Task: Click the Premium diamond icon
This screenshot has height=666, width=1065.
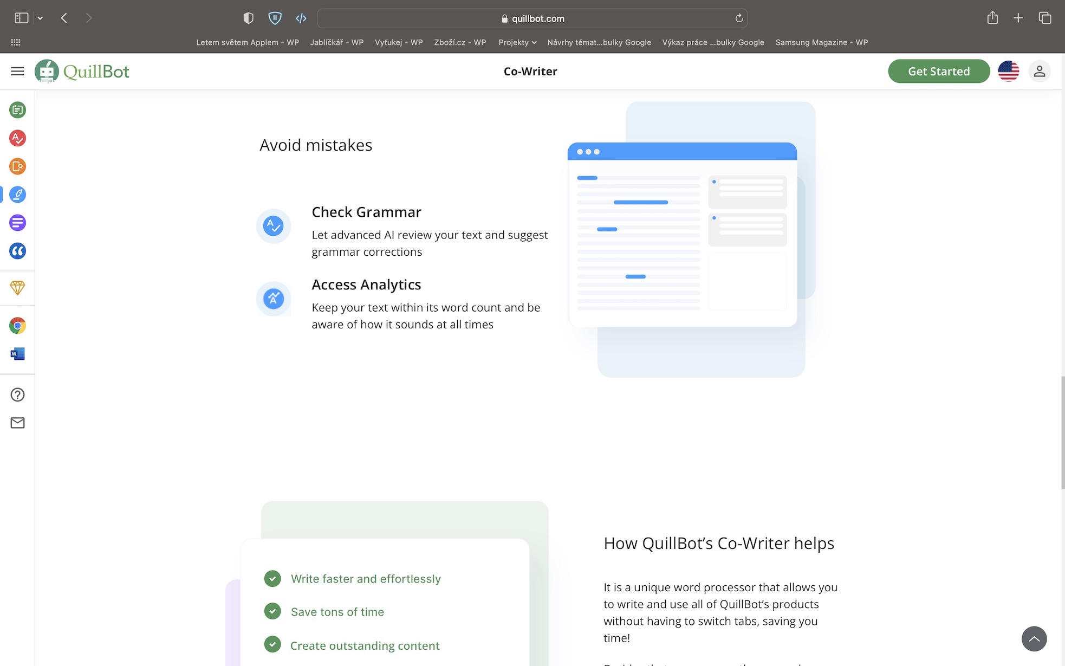Action: click(x=17, y=288)
